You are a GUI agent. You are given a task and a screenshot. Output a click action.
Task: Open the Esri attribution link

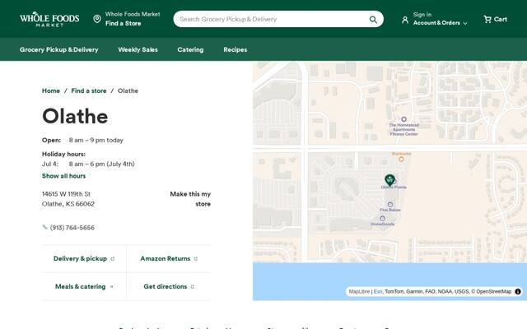[x=378, y=291]
